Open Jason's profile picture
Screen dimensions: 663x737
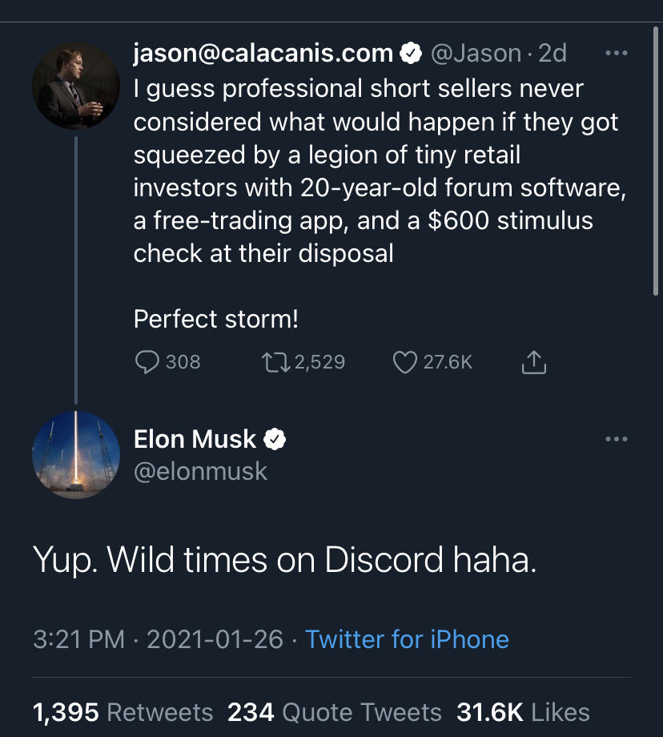pos(75,87)
